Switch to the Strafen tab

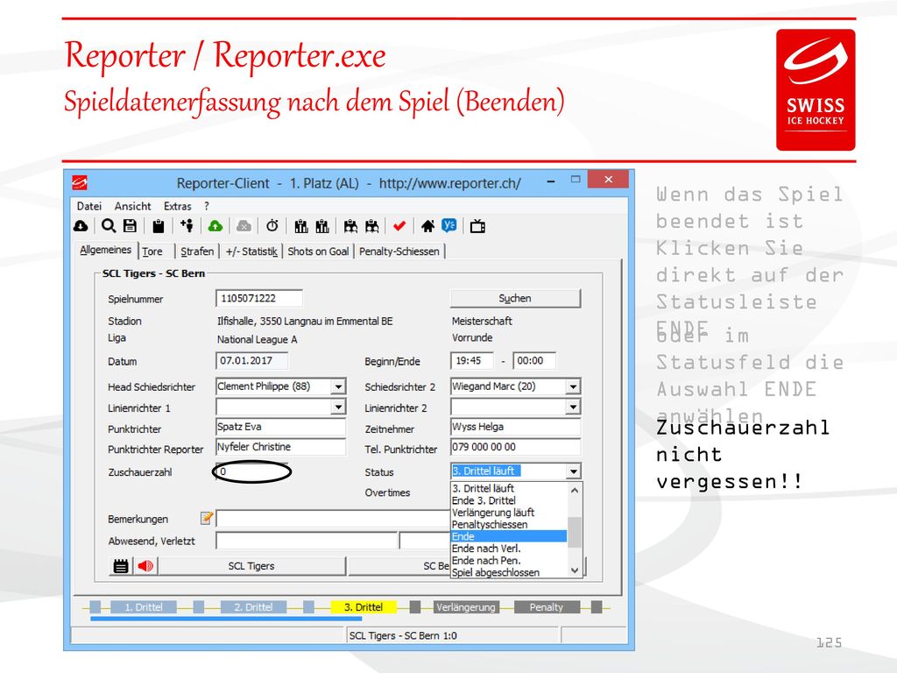point(197,251)
